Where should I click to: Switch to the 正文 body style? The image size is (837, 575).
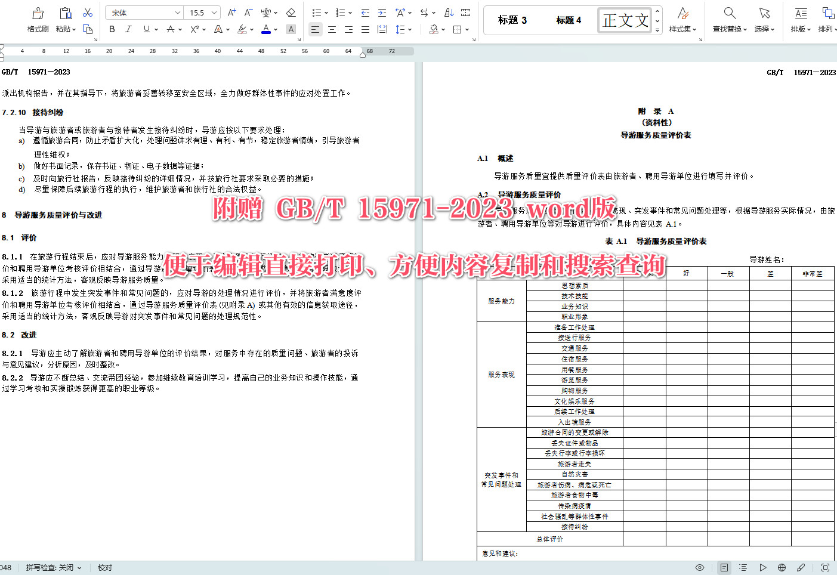[624, 20]
